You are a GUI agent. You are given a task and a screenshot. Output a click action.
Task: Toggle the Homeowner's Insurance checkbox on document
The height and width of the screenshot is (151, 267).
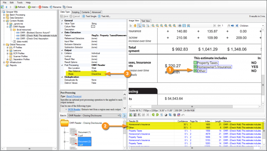(x=195, y=67)
